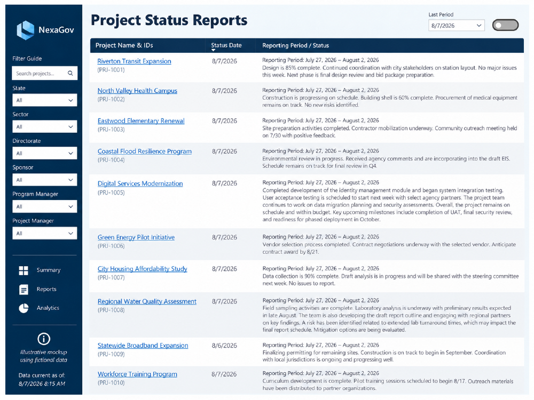This screenshot has width=534, height=400.
Task: Click the PRJ-1005 project ID
Action: click(111, 193)
